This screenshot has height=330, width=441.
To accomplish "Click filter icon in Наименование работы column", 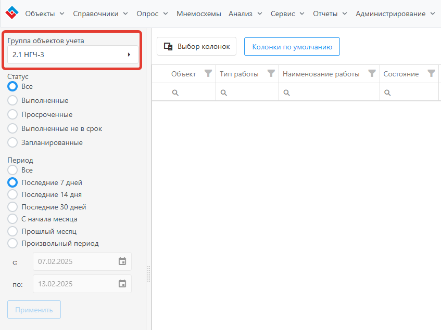I will click(x=372, y=74).
